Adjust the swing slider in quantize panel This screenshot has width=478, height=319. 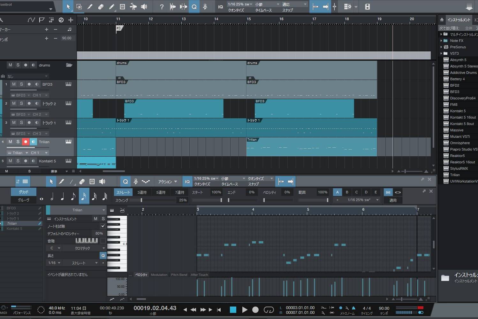(x=141, y=200)
